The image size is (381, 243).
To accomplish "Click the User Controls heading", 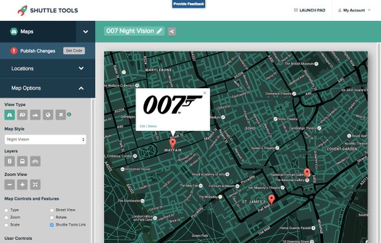I will [x=18, y=239].
